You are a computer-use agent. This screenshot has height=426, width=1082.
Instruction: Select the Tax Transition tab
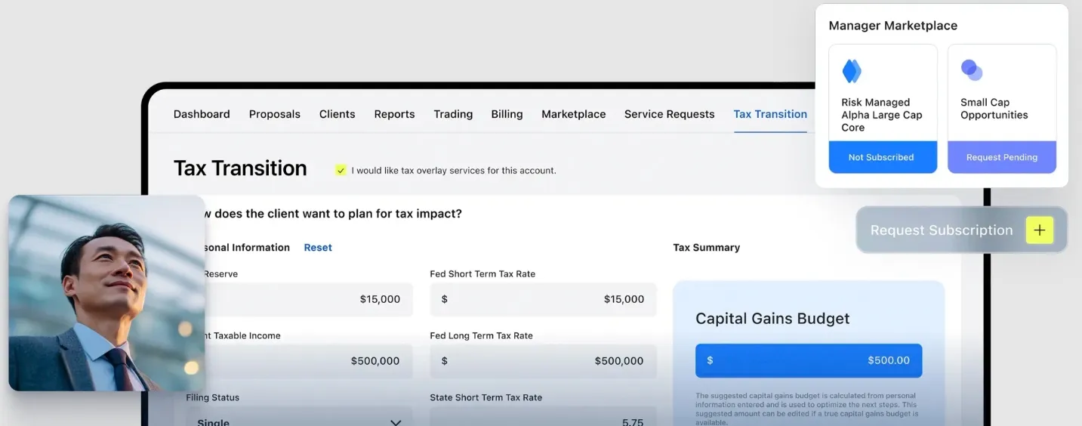point(770,114)
